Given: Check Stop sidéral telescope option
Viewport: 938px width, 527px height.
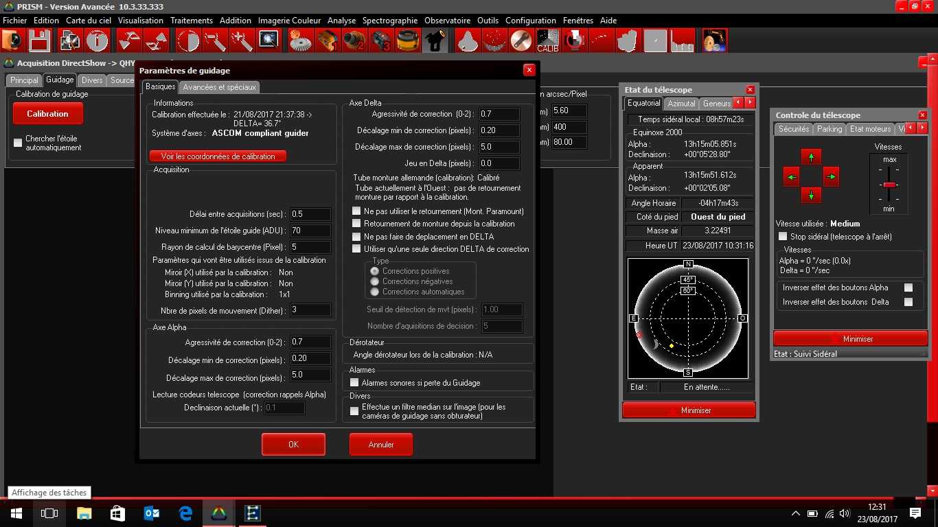Looking at the screenshot, I should click(x=783, y=237).
